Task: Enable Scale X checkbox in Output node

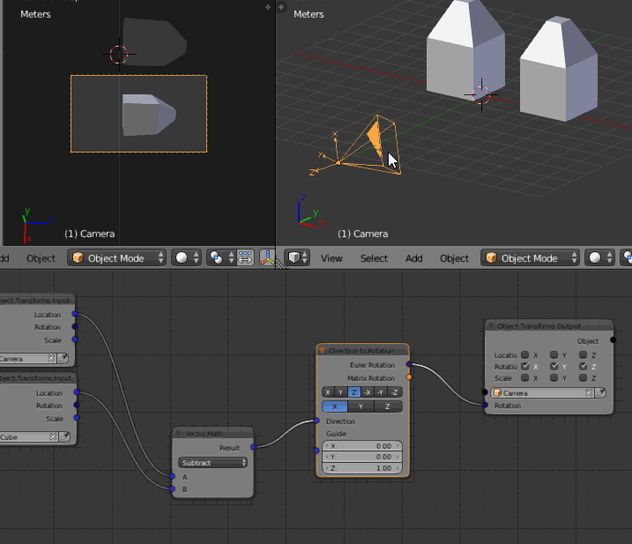Action: click(524, 378)
